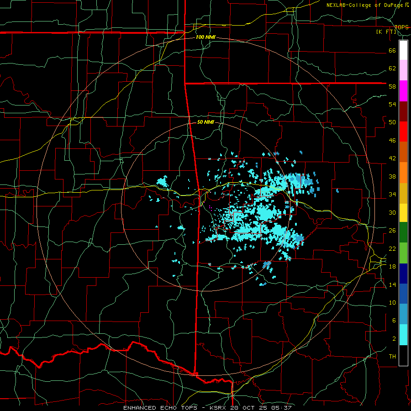411x411 pixels.
Task: Click the 62 legend value
Action: tap(392, 68)
